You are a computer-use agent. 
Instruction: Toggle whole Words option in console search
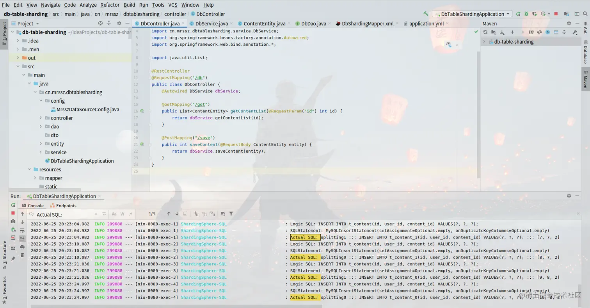(x=123, y=214)
